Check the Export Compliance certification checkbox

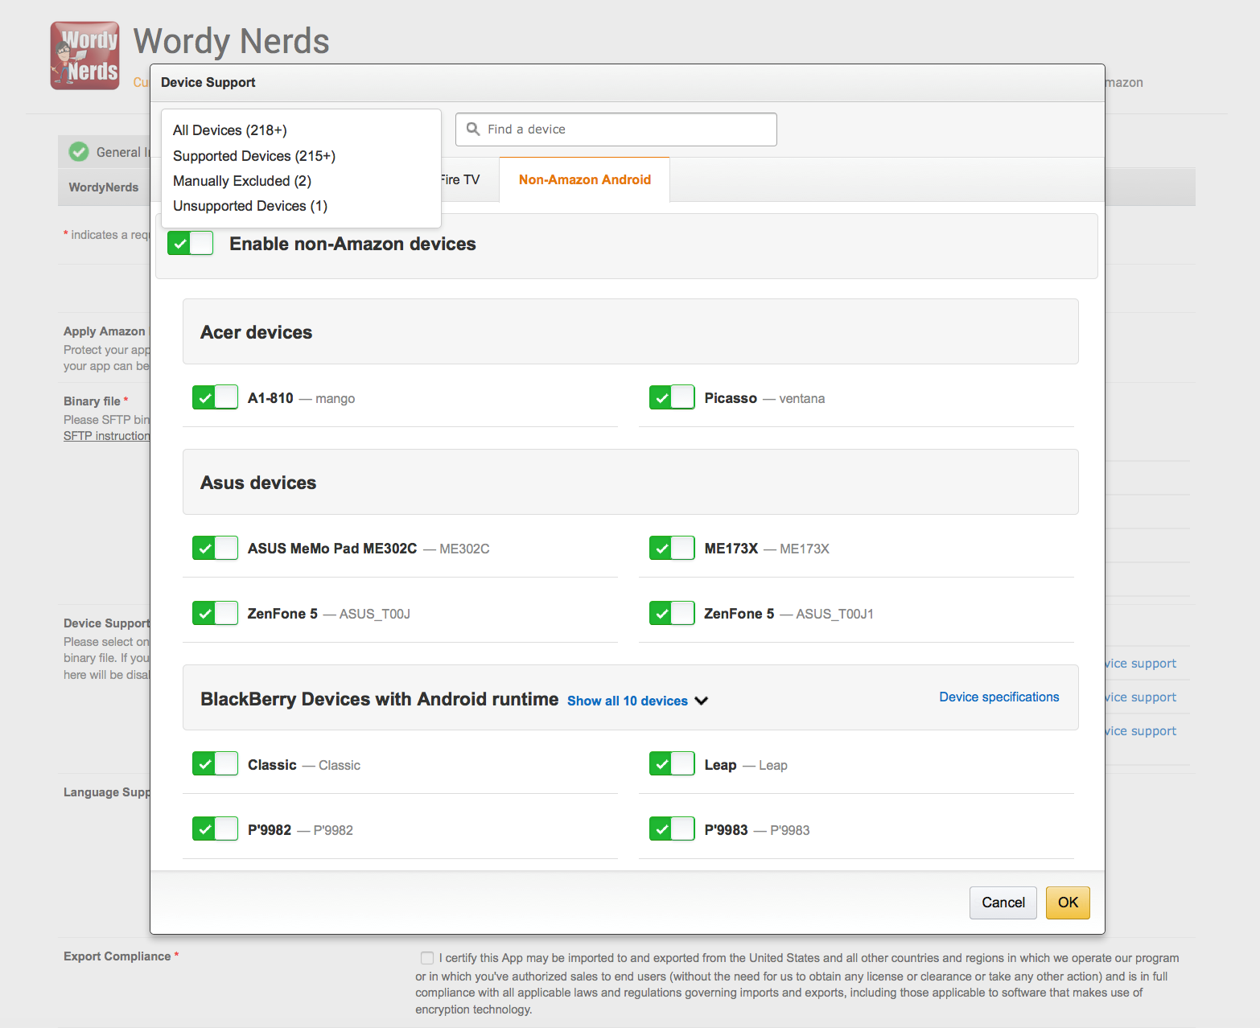point(426,958)
